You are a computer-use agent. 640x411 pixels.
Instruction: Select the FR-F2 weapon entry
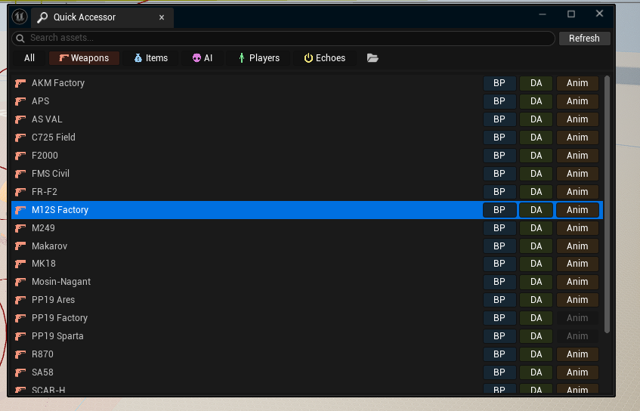45,192
